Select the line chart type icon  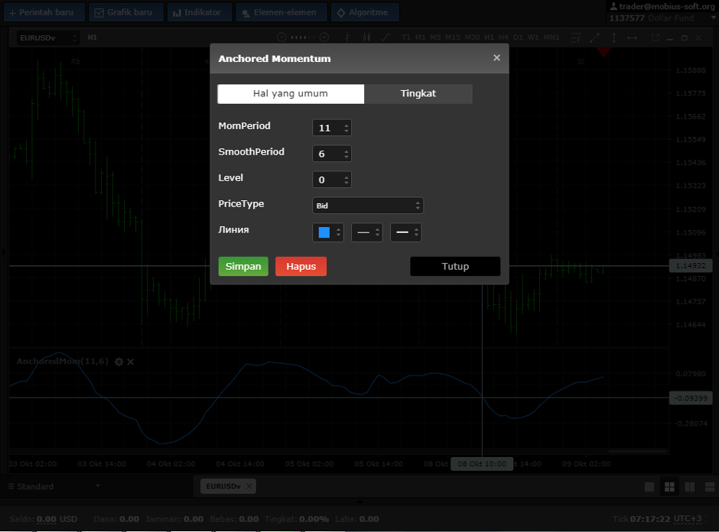[x=386, y=37]
